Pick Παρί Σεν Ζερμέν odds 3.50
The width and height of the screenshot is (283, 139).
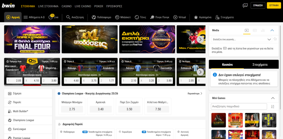(x=129, y=109)
